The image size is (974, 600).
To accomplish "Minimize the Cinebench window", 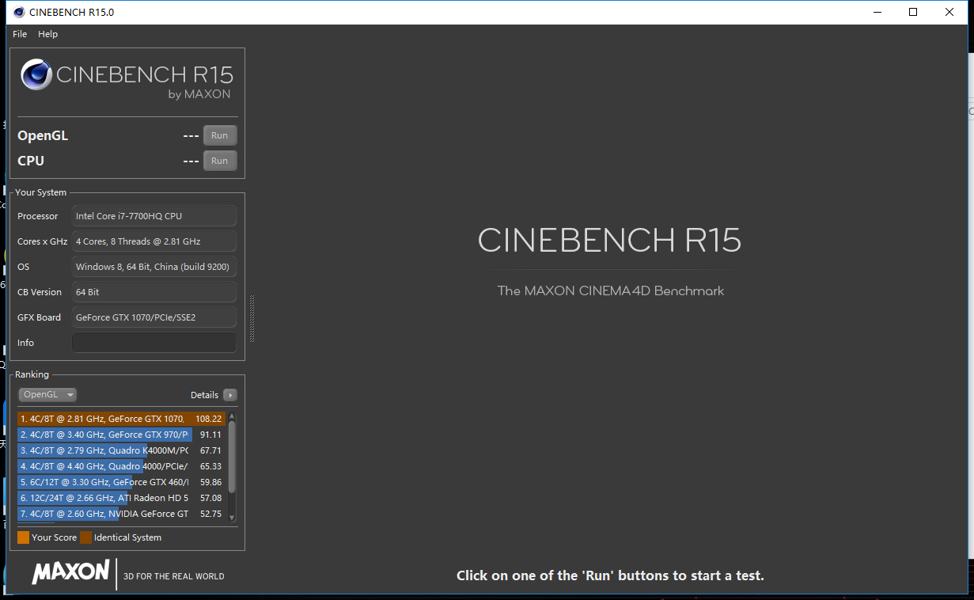I will coord(877,12).
